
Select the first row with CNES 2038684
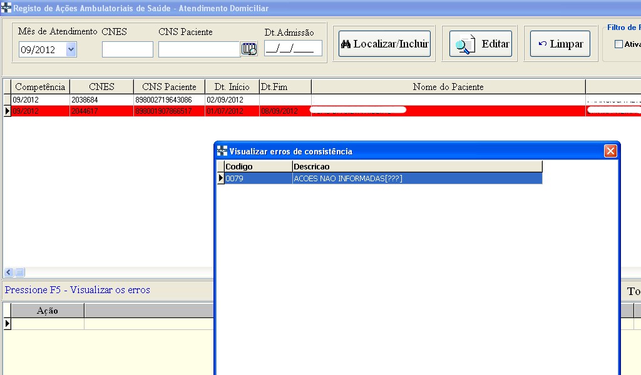100,100
